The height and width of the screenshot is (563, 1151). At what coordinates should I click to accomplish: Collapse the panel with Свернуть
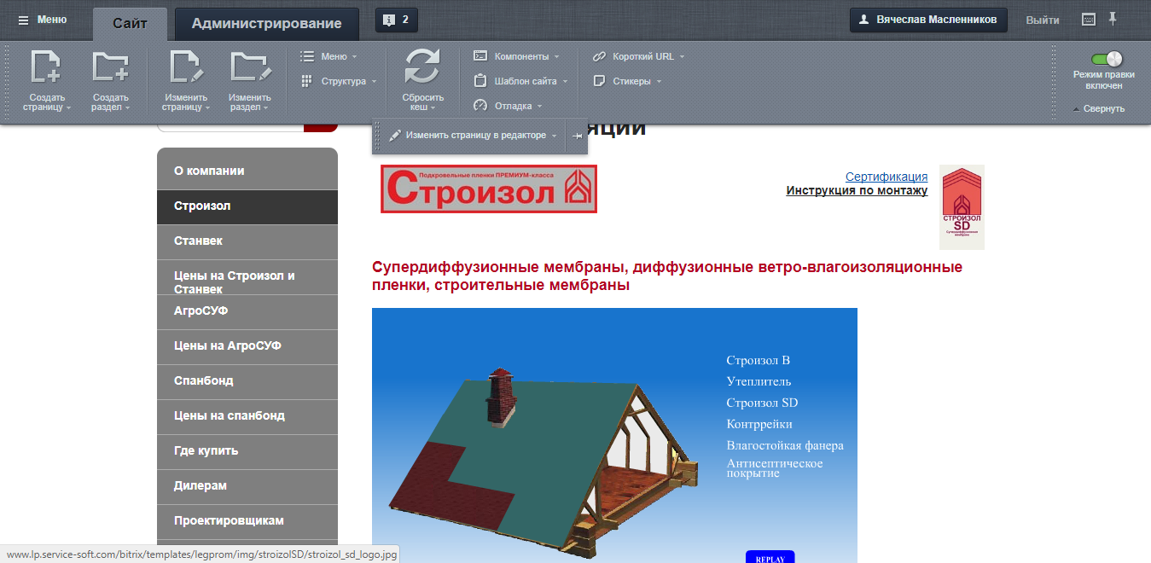point(1099,108)
